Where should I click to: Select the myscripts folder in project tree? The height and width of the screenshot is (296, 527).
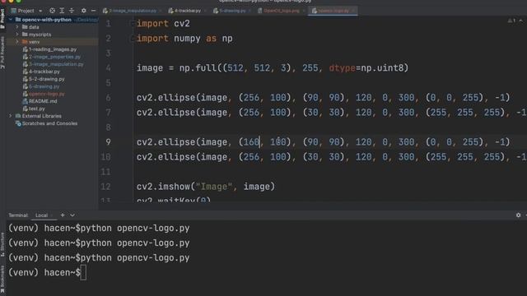[x=40, y=35]
